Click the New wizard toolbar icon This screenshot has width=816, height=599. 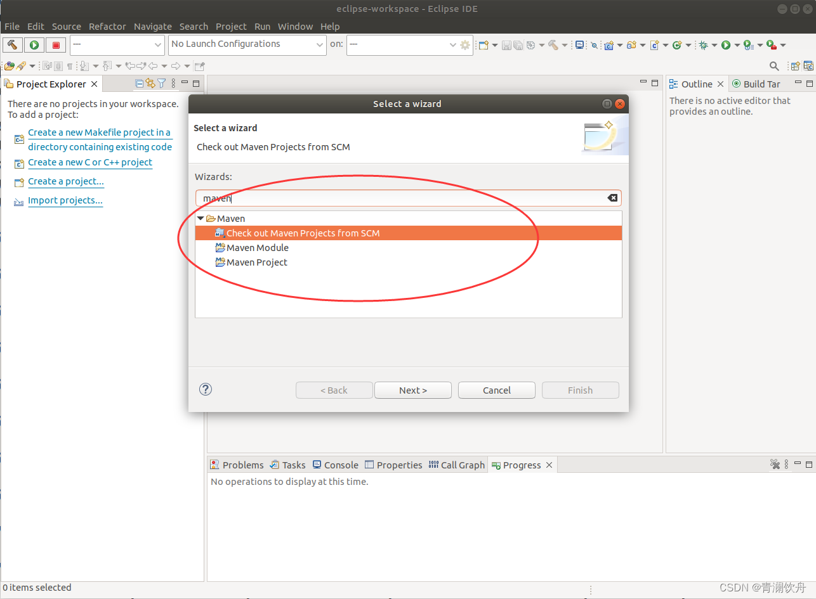pos(484,45)
